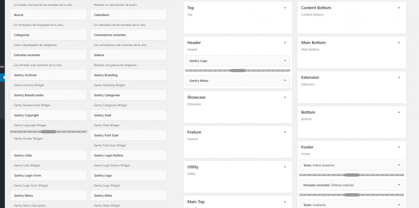Pick the Gantry Login Button widget
Image resolution: width=419 pixels, height=208 pixels.
point(128,156)
